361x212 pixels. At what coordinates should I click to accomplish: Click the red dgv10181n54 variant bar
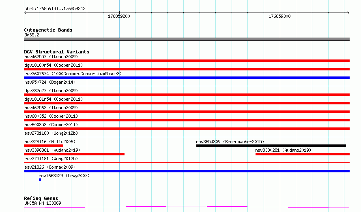187,103
